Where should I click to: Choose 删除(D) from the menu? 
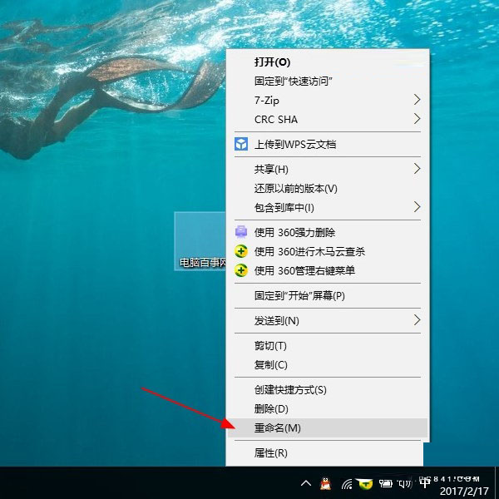click(x=328, y=408)
